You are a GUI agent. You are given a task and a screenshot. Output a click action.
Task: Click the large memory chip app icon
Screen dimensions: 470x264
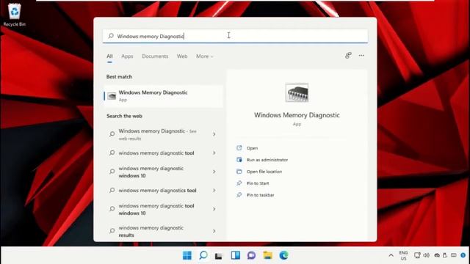coord(297,93)
